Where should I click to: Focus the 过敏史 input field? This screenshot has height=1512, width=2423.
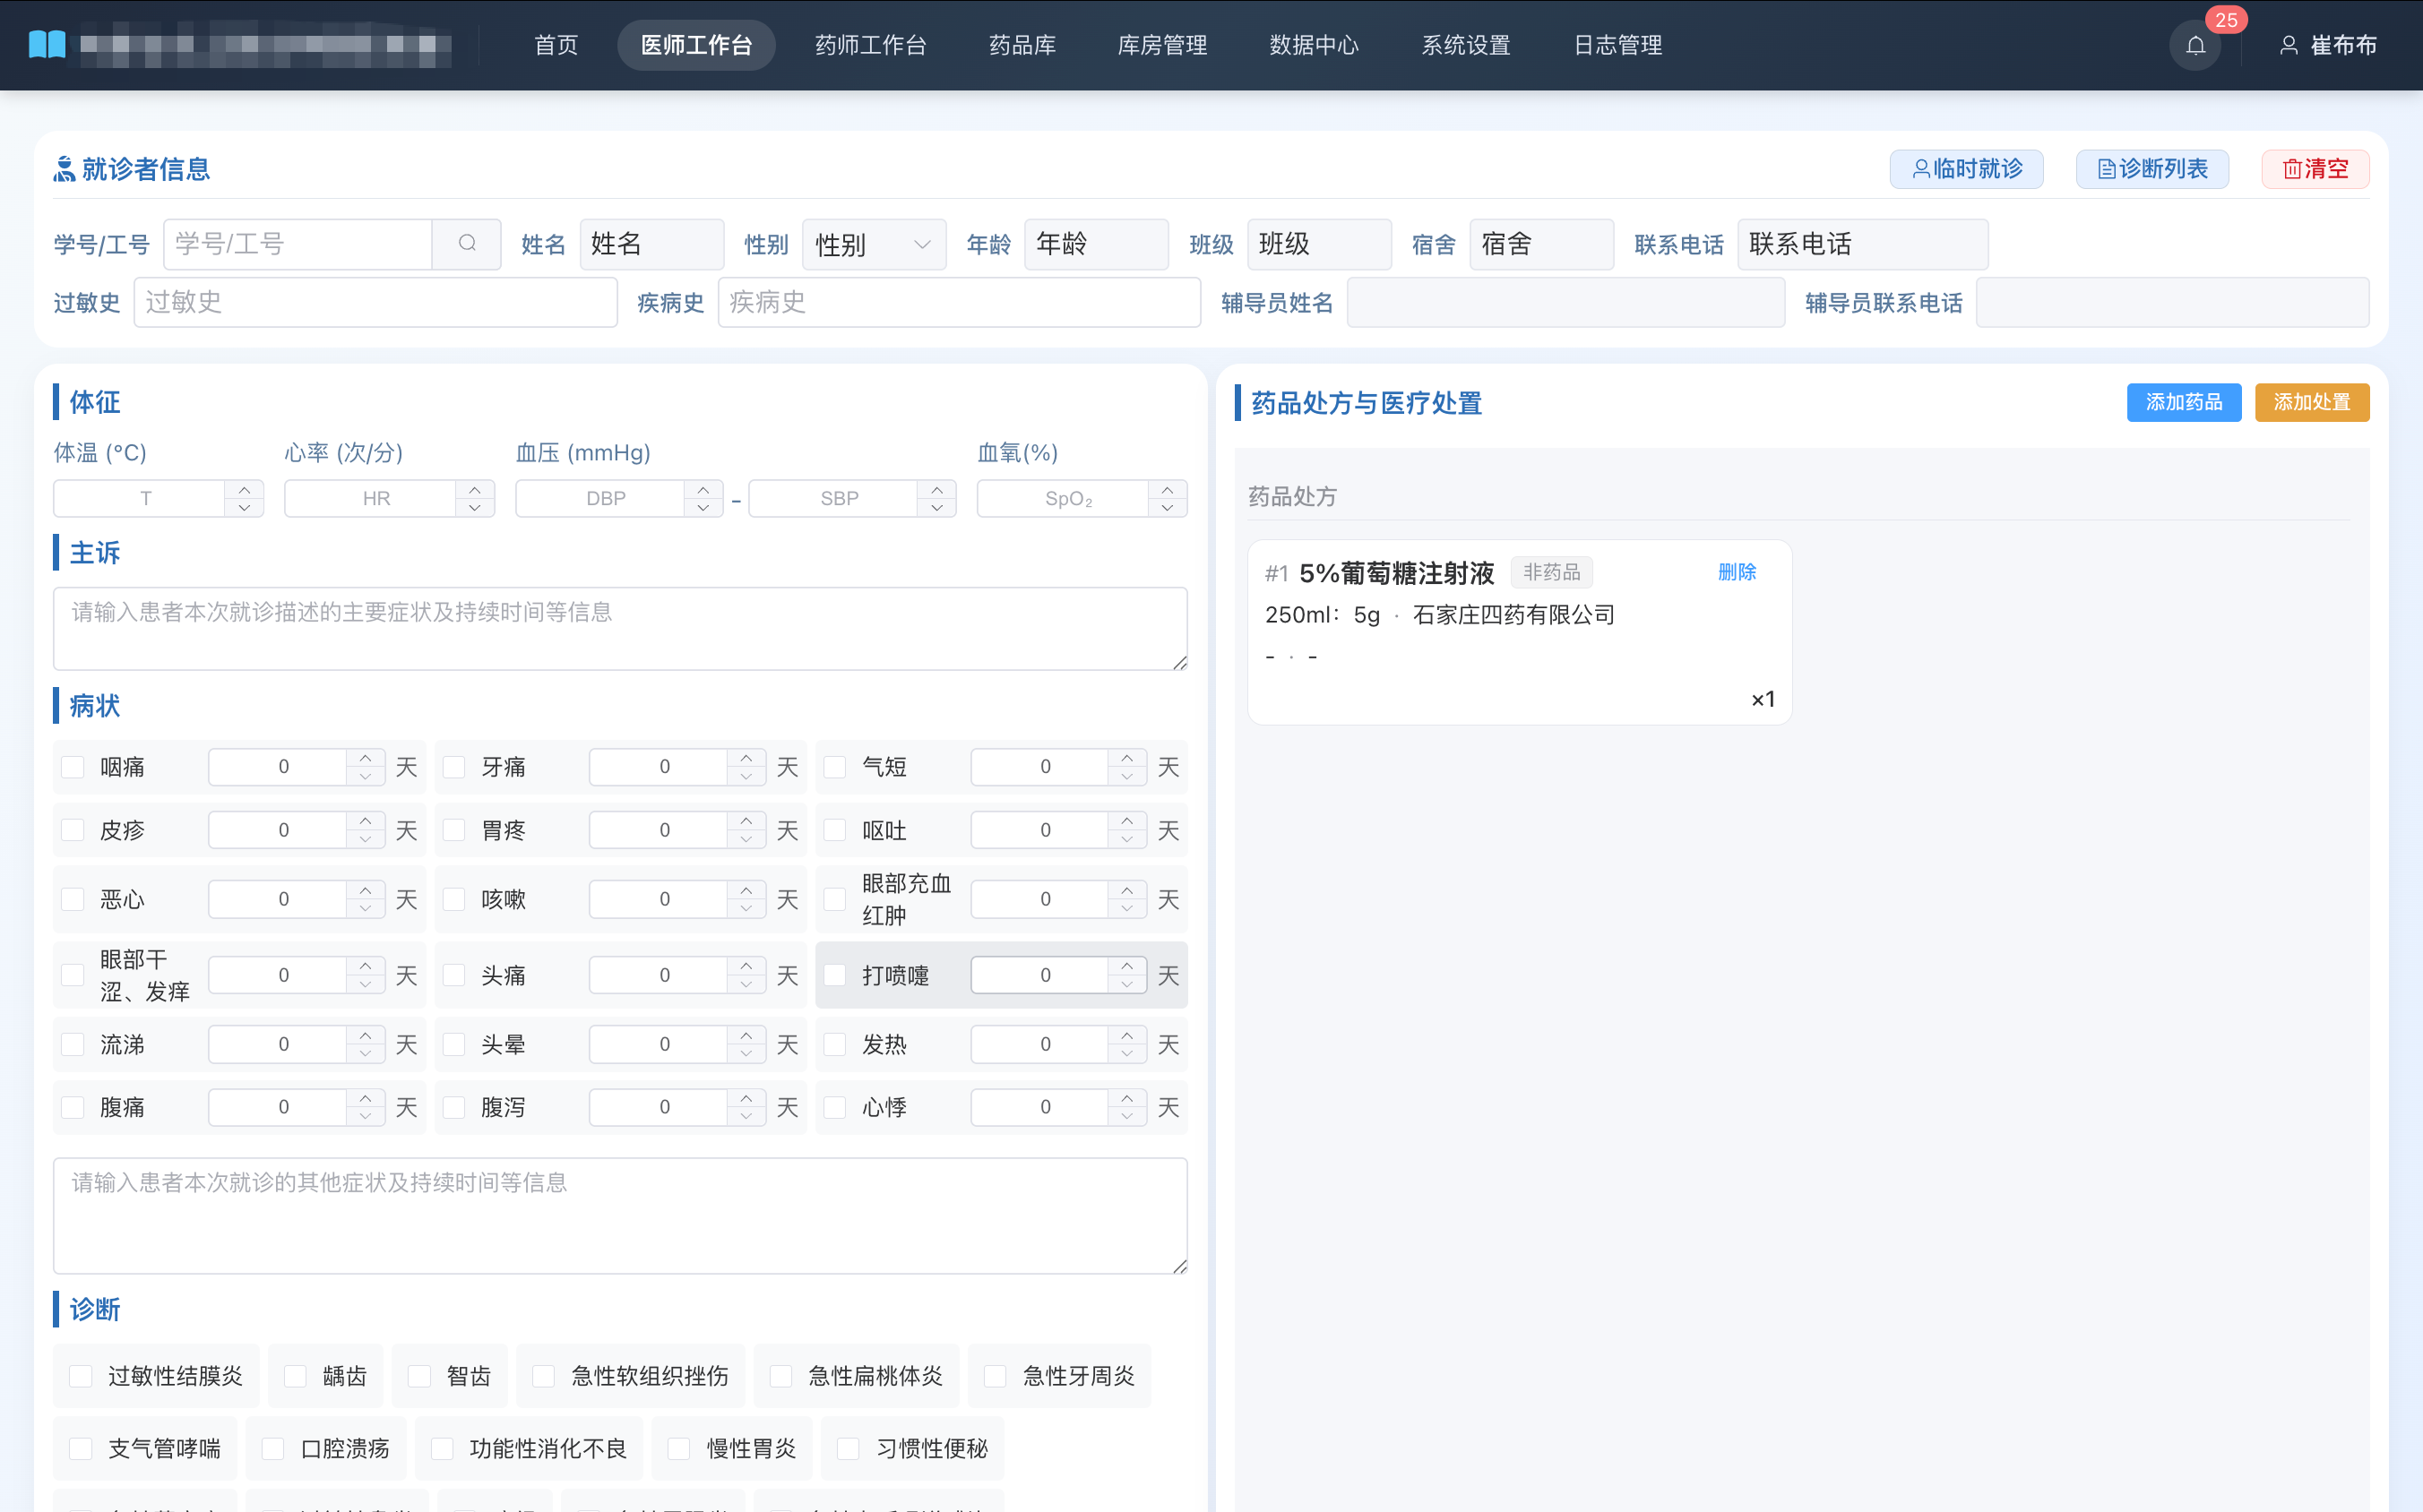375,302
